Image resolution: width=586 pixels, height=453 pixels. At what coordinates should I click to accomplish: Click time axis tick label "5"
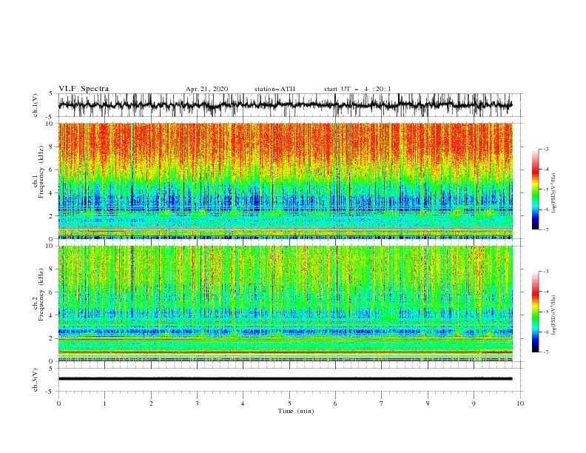(289, 403)
